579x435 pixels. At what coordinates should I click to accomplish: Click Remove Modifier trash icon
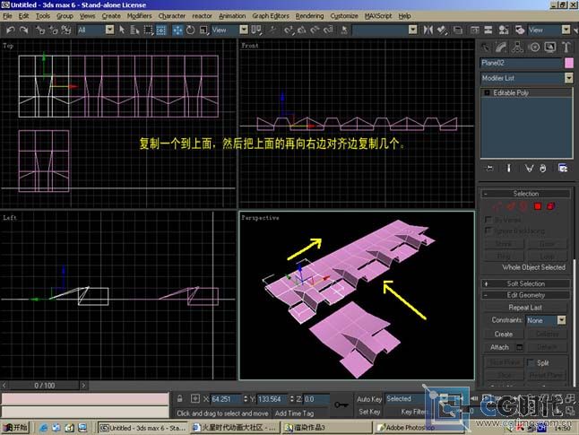543,169
